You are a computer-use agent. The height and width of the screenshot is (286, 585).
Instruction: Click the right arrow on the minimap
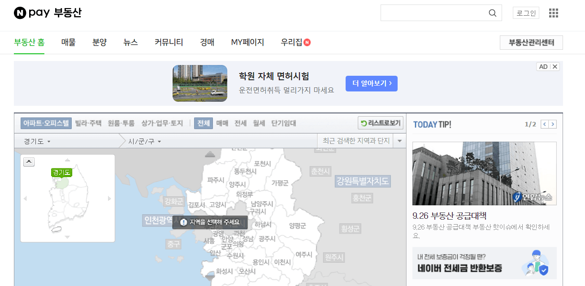(x=110, y=198)
